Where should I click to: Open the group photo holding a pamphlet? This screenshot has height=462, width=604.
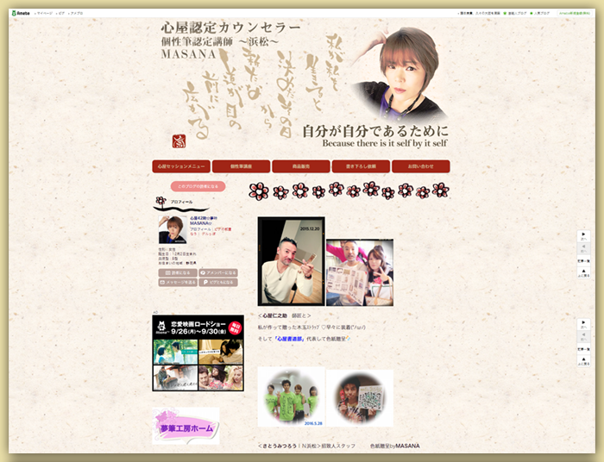[360, 272]
